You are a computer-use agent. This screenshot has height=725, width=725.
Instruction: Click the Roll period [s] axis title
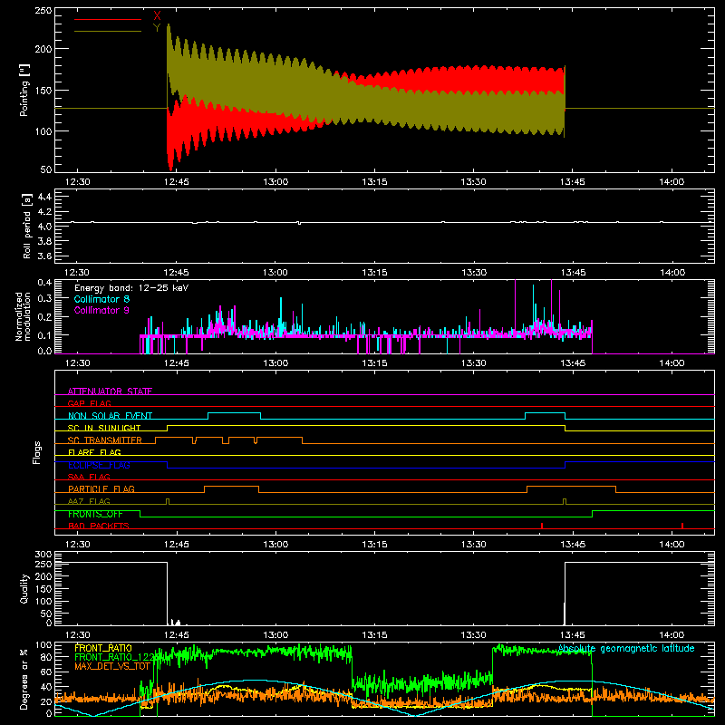[27, 226]
